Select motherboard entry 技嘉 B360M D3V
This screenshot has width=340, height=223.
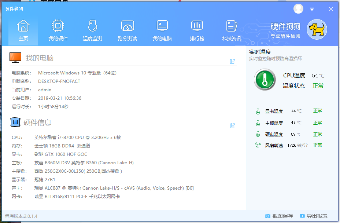click(x=84, y=163)
